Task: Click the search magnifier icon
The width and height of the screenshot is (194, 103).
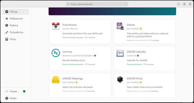Action: [68, 4]
